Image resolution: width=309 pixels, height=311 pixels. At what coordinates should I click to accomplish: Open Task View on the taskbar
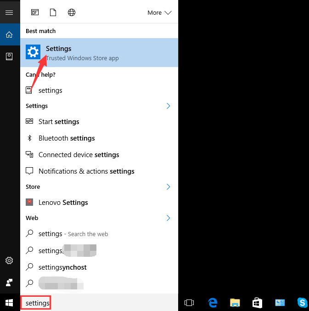189,302
